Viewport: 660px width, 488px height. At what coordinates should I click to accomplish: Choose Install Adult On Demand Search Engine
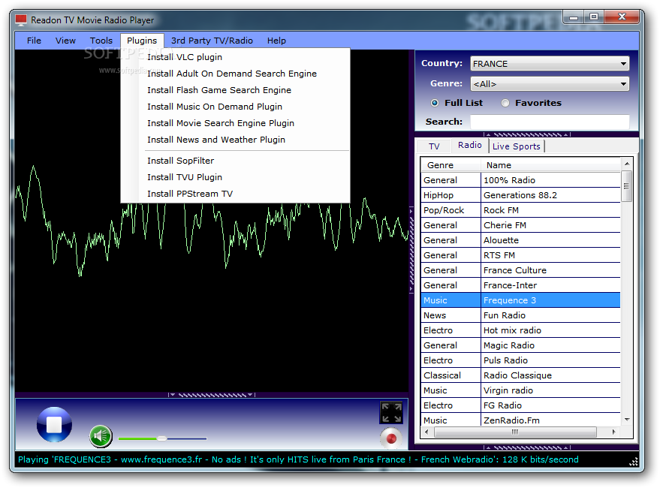click(x=235, y=74)
